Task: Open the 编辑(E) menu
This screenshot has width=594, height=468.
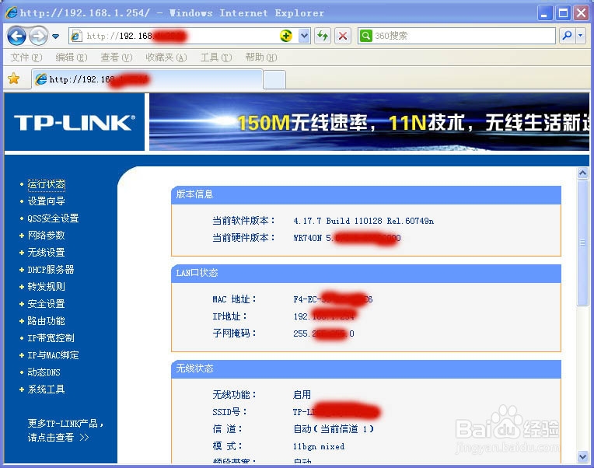Action: tap(72, 58)
